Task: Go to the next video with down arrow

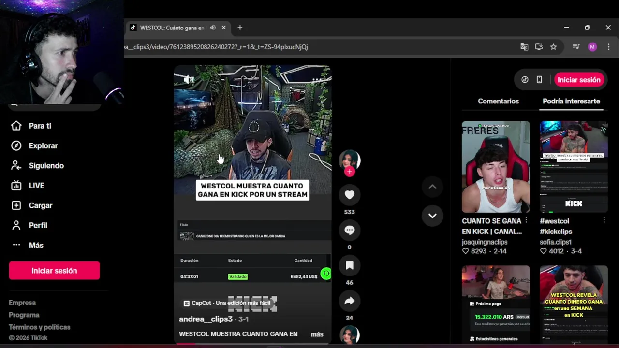Action: point(432,216)
